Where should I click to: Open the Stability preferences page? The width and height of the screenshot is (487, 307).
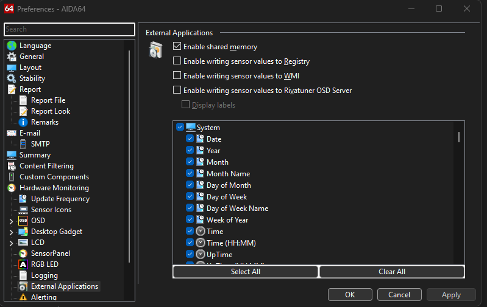pyautogui.click(x=32, y=78)
